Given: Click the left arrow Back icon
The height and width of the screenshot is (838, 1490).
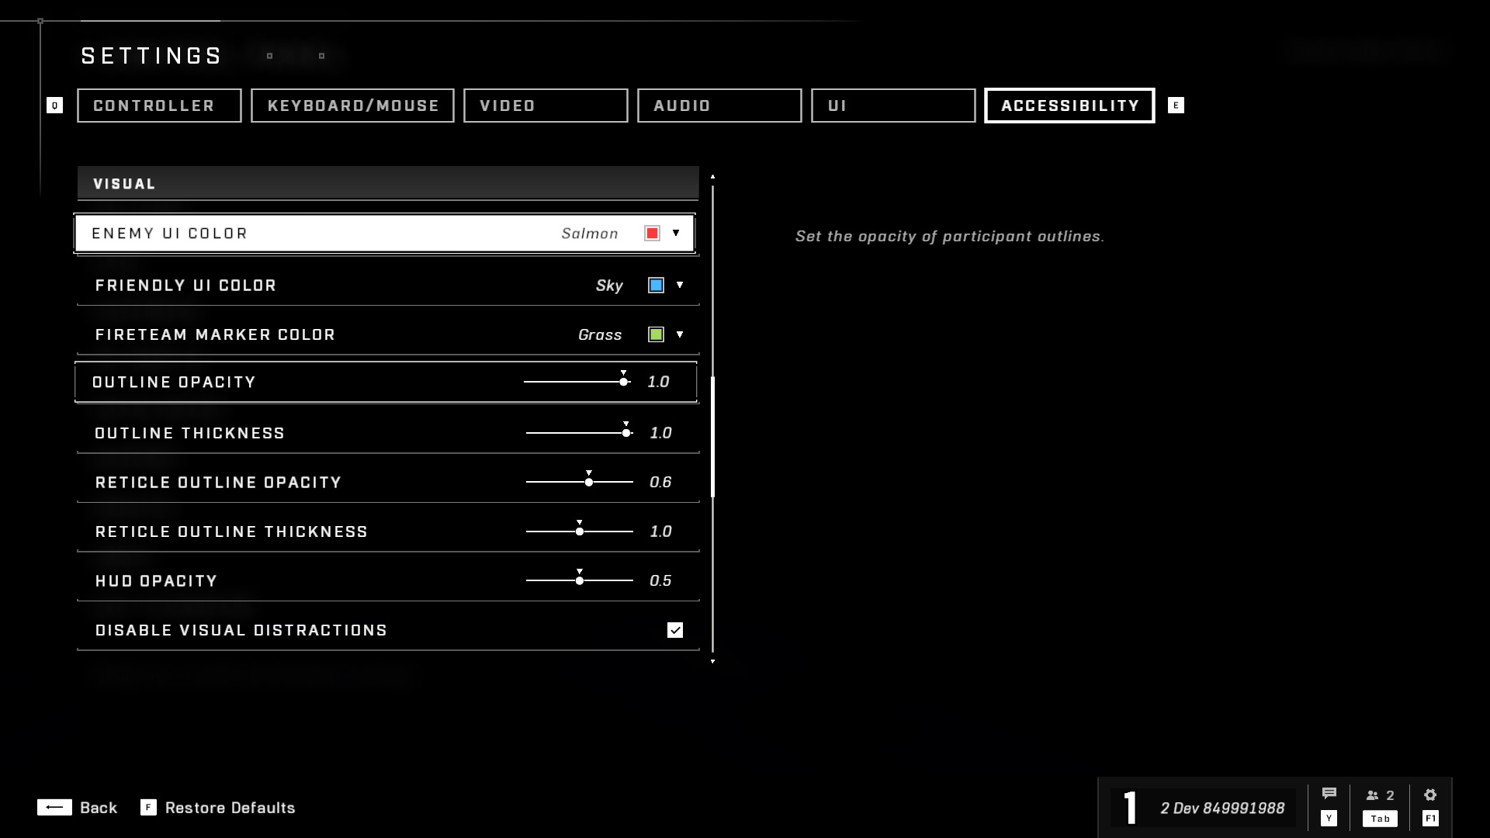Looking at the screenshot, I should click(54, 807).
